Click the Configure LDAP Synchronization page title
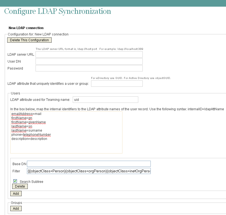Viewport: 226px width, 215px height. coord(57,11)
